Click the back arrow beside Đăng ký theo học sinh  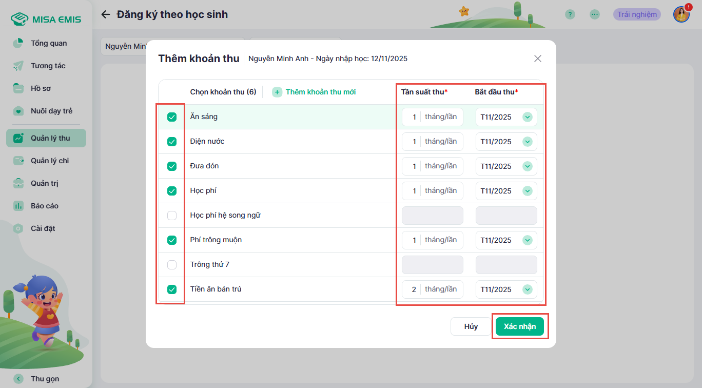(x=106, y=14)
